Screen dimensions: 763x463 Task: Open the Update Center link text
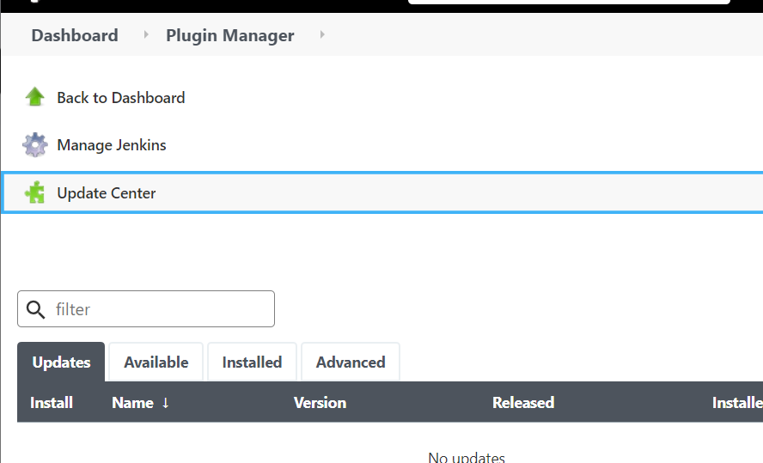106,193
